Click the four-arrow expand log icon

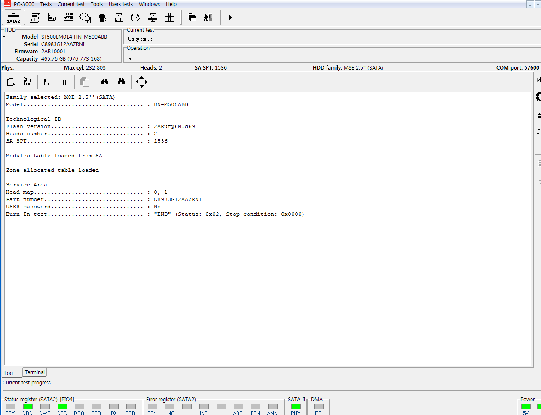point(141,82)
